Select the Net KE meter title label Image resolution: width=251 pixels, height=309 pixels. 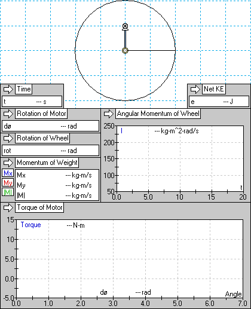tap(214, 89)
